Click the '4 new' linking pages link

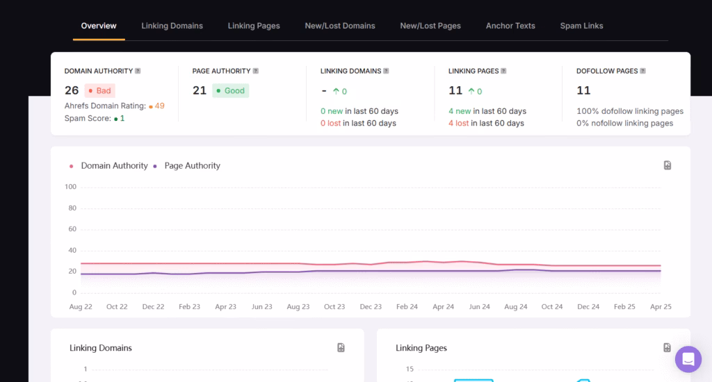(460, 111)
